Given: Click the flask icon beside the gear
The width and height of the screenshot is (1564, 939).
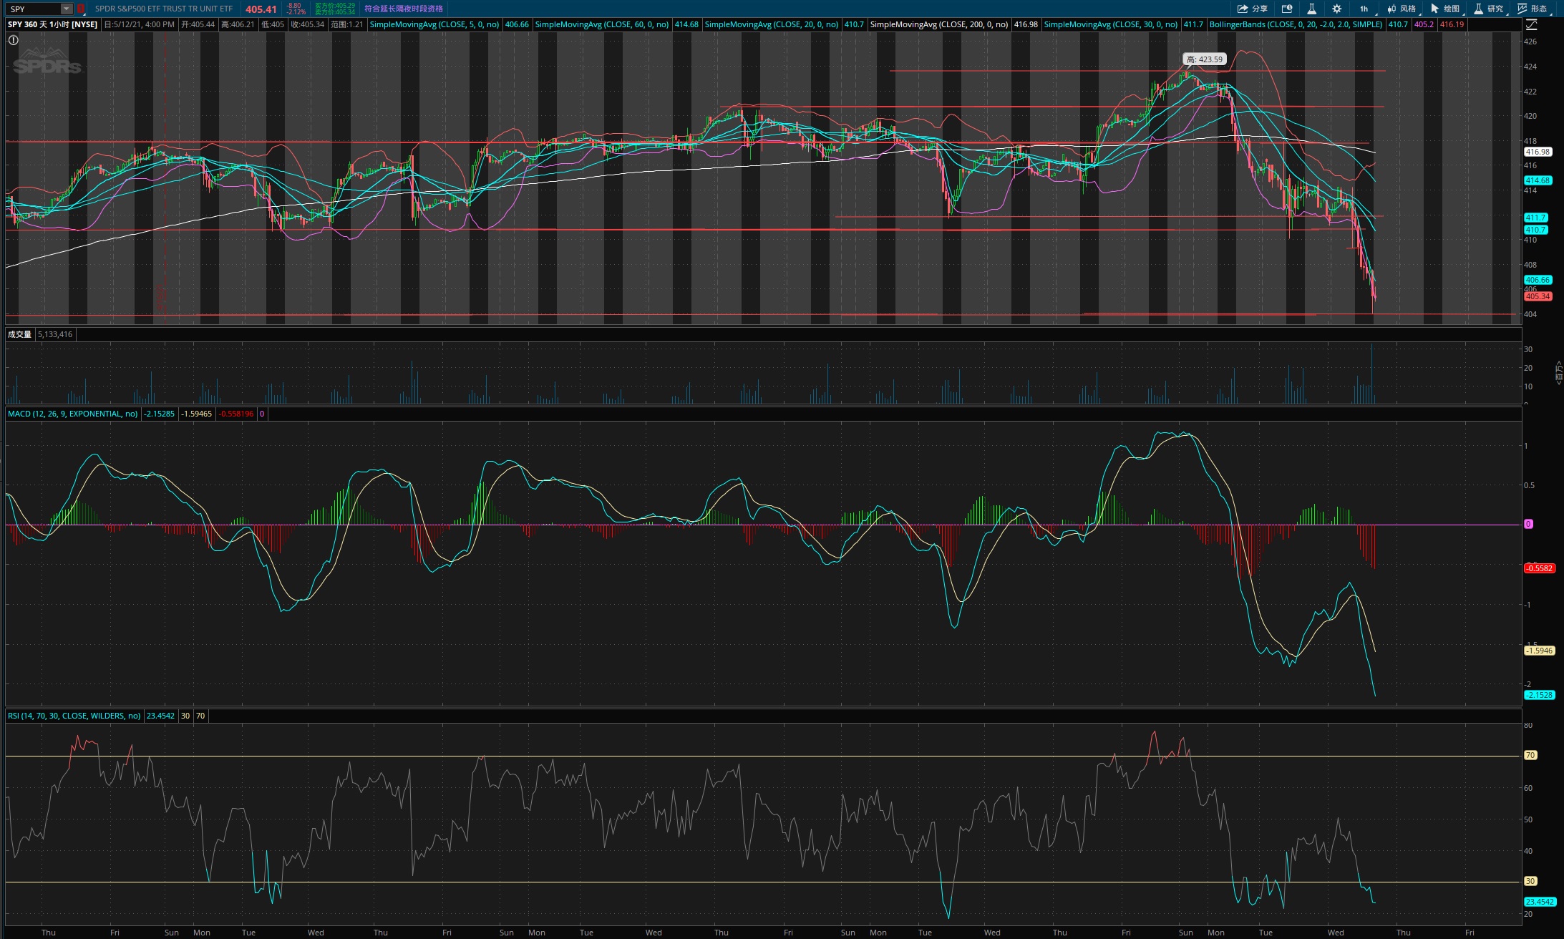Looking at the screenshot, I should (x=1311, y=9).
